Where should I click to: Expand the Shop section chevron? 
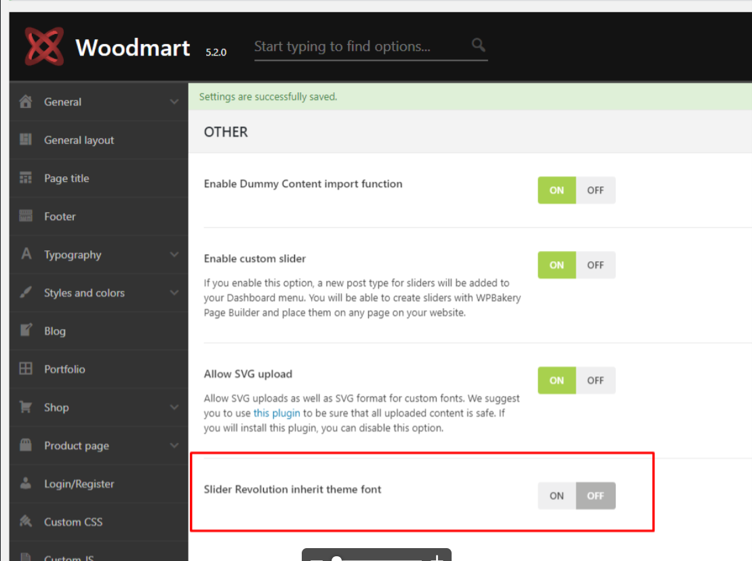(x=174, y=408)
